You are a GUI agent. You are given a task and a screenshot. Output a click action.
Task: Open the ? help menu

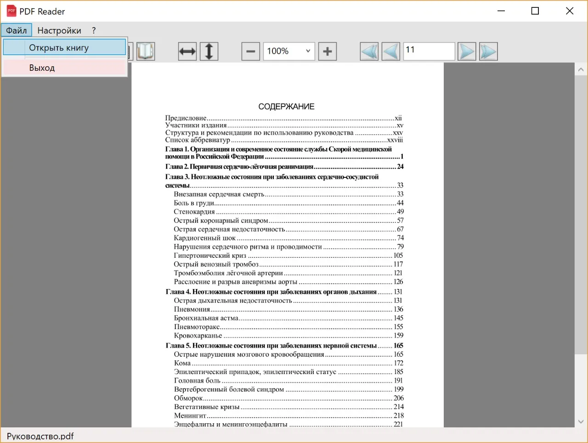pyautogui.click(x=94, y=30)
